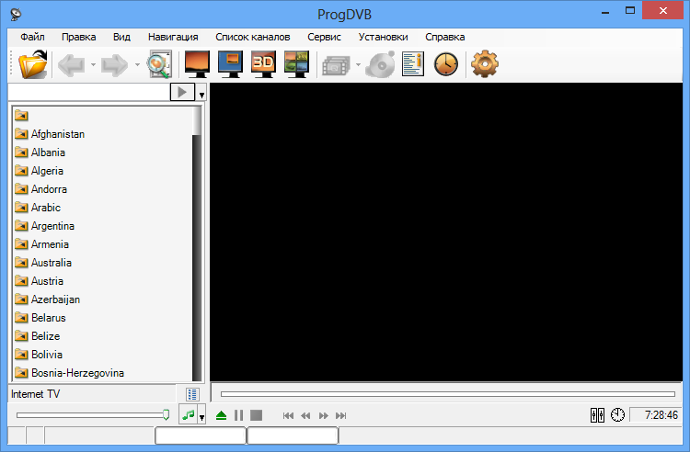690x452 pixels.
Task: Open the Сервис menu
Action: [325, 37]
